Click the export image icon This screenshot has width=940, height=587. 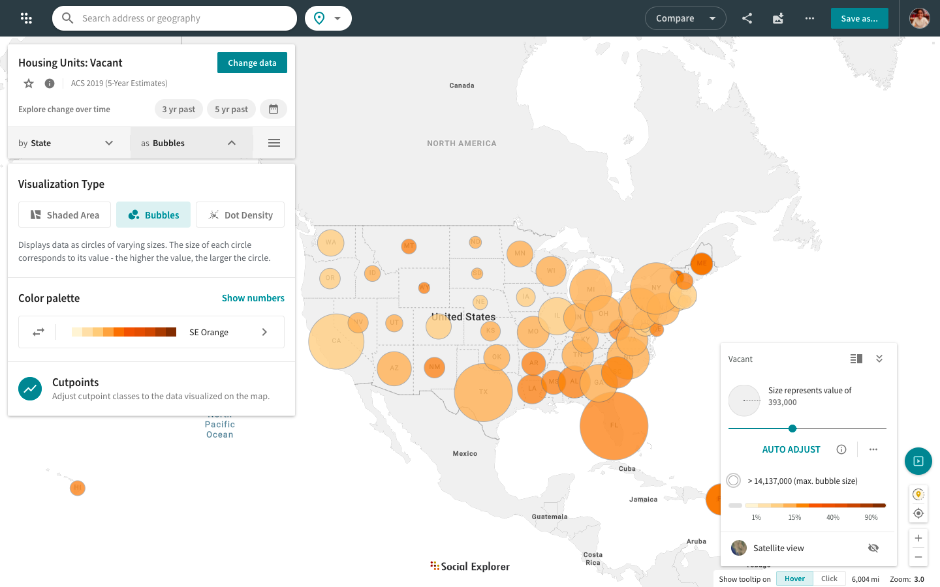(x=778, y=18)
